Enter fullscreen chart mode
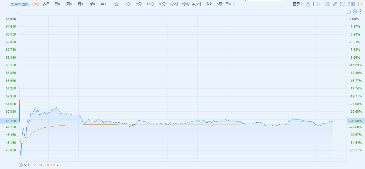The height and width of the screenshot is (169, 365). [x=342, y=4]
